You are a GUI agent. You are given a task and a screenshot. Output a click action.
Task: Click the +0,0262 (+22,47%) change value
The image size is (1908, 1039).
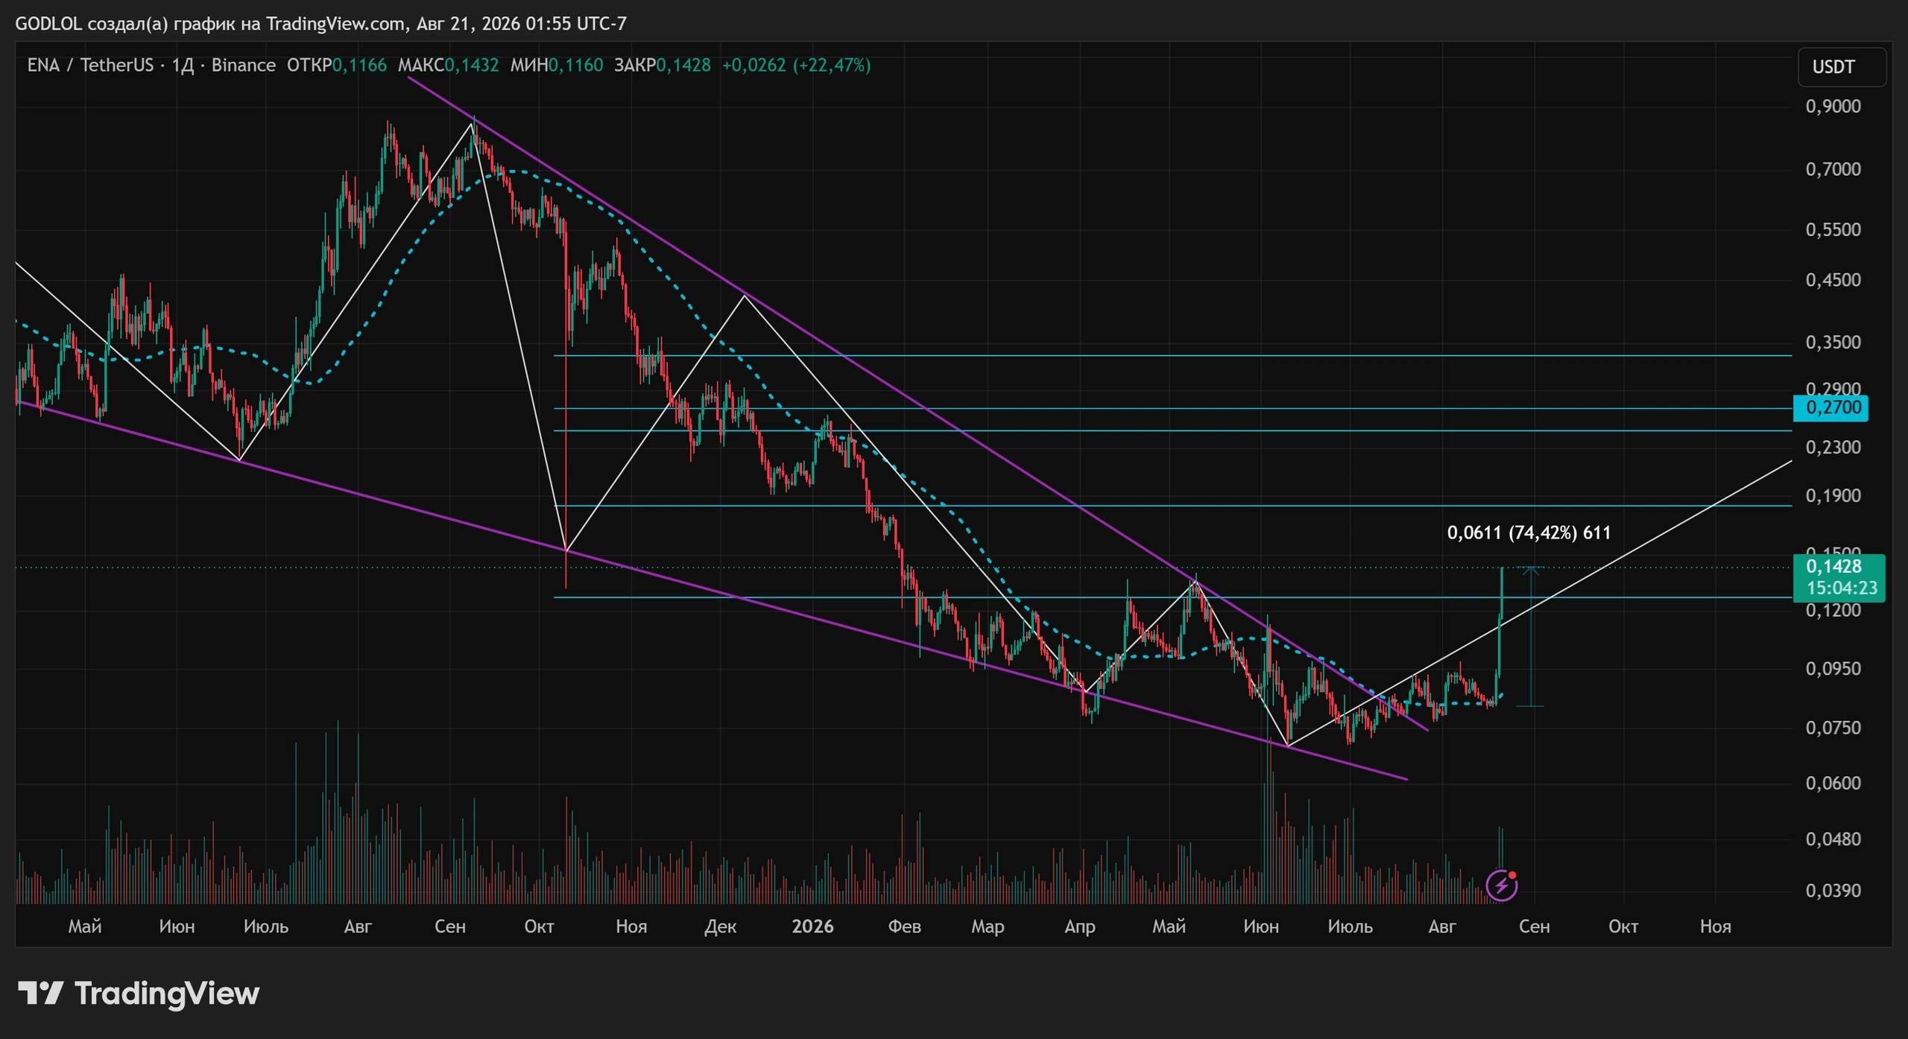pyautogui.click(x=796, y=66)
